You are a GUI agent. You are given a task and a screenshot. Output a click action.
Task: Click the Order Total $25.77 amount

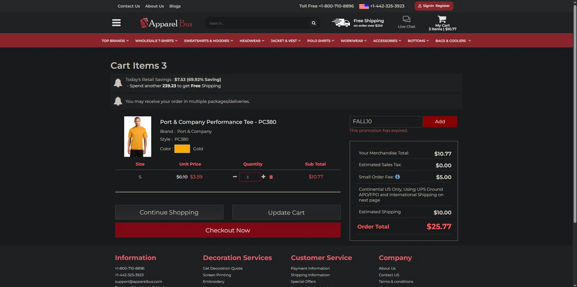[x=439, y=227]
